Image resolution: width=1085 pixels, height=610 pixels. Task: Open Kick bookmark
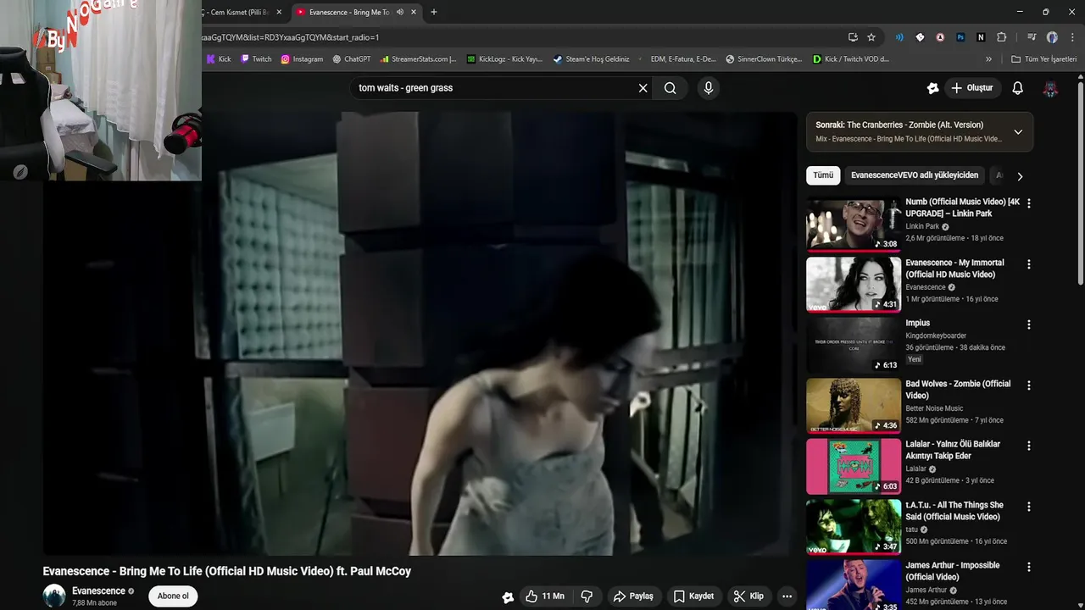click(x=219, y=59)
